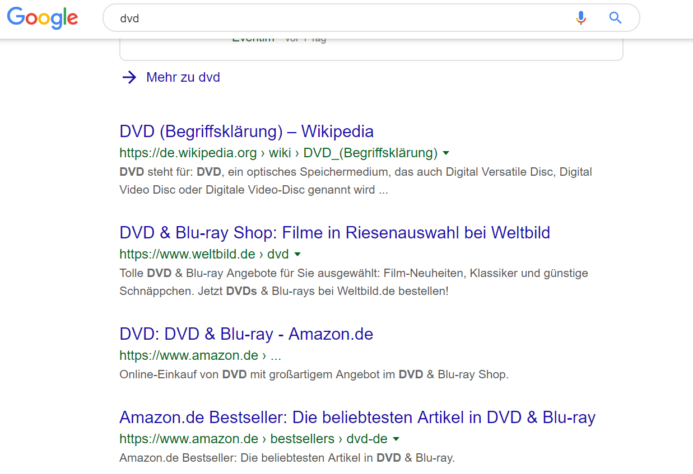
Task: Expand the dropdown arrow on the Weltbild result
Action: click(x=297, y=254)
